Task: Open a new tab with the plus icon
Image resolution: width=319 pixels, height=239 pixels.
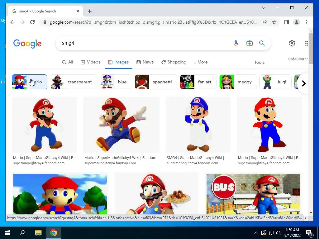Action: coord(90,11)
